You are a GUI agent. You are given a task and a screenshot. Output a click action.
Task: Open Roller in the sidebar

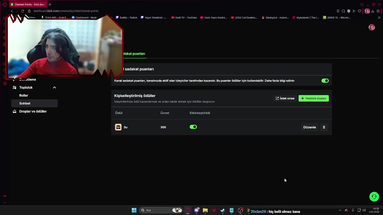click(x=24, y=96)
